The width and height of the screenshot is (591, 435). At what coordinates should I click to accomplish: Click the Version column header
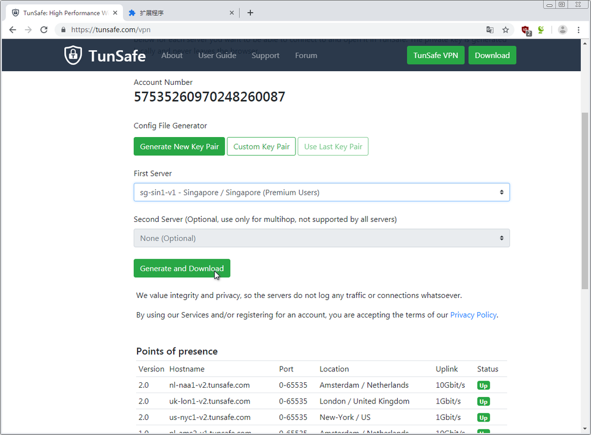(x=151, y=369)
